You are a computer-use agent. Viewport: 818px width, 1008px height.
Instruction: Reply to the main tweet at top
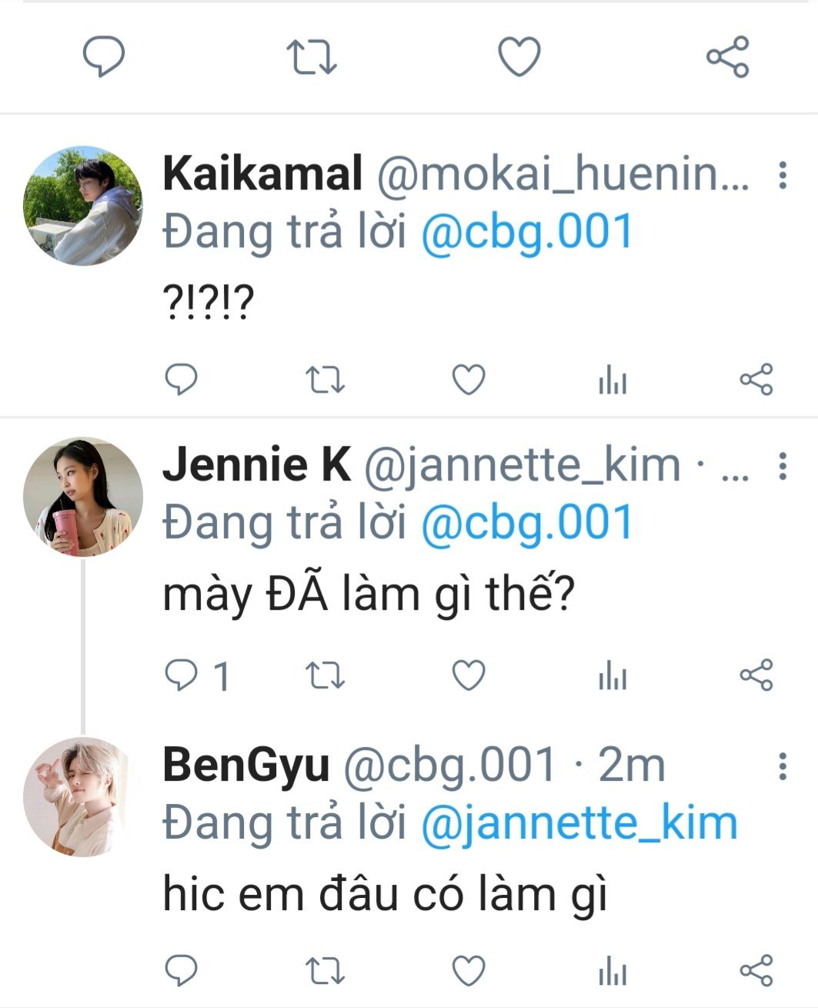[x=104, y=56]
